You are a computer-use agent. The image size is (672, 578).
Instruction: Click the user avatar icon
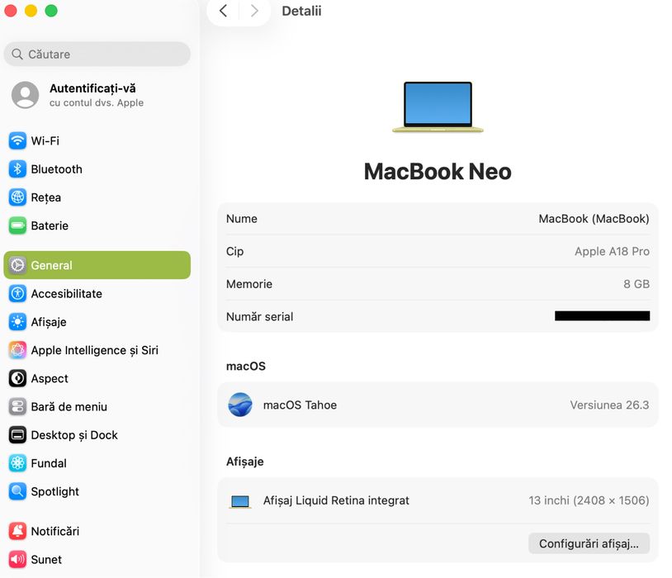point(26,95)
